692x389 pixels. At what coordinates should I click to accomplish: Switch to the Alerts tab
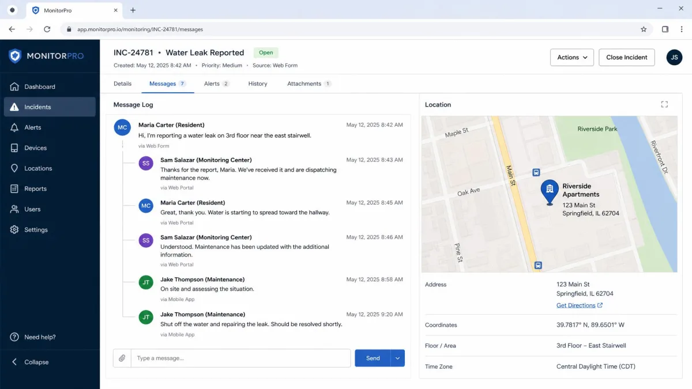[x=216, y=84]
